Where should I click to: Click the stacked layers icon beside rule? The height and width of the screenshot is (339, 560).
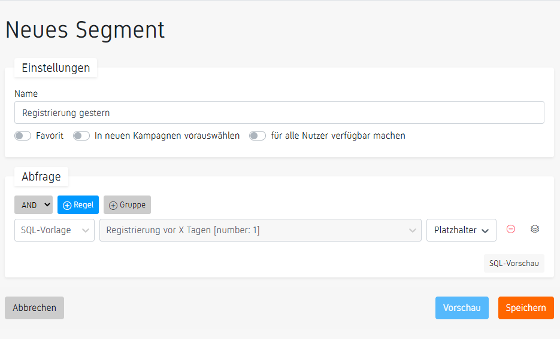(535, 229)
